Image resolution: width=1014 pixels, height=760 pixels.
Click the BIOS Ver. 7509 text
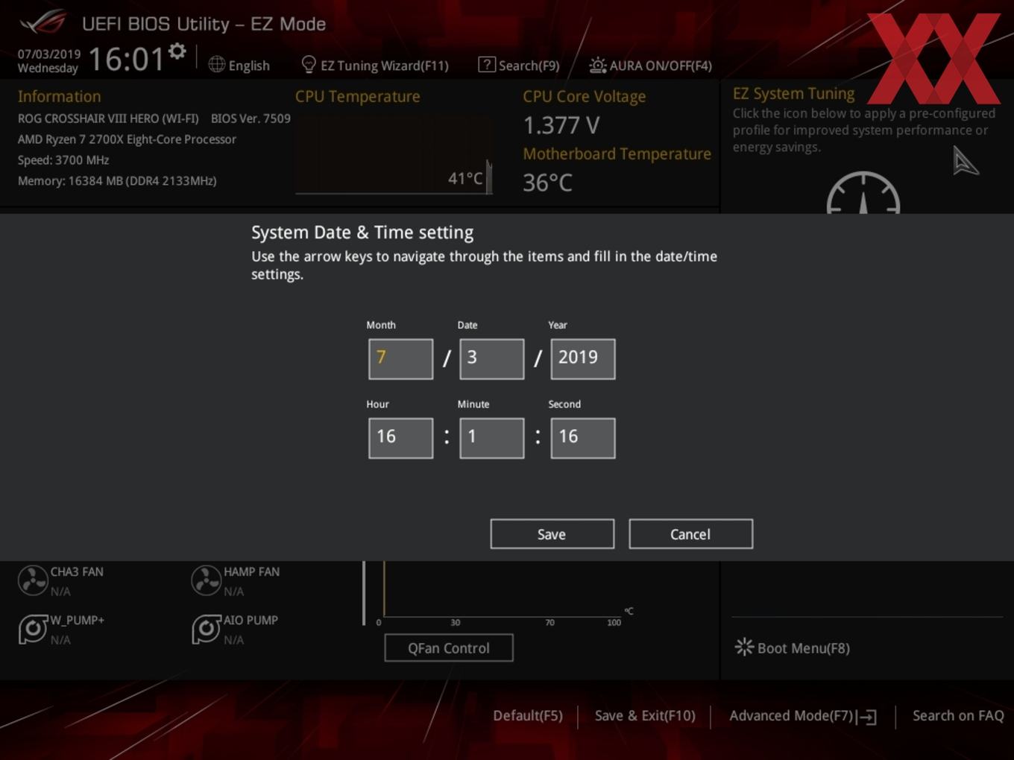(251, 118)
